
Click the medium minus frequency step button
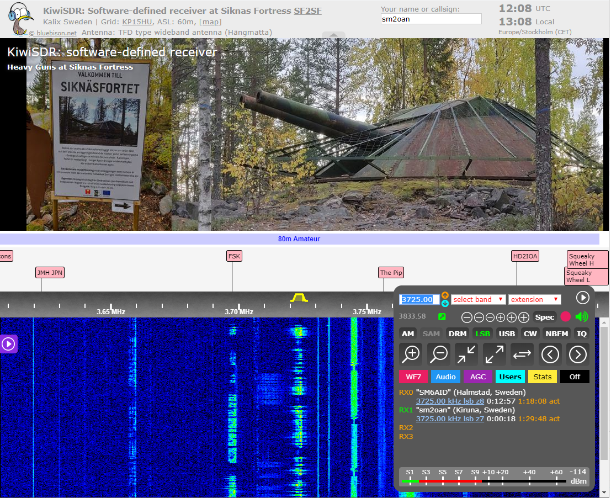coord(479,317)
